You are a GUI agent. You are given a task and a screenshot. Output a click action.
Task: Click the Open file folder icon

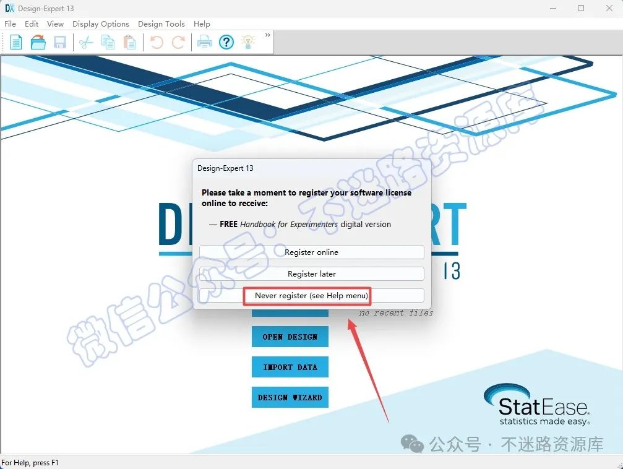pyautogui.click(x=38, y=42)
